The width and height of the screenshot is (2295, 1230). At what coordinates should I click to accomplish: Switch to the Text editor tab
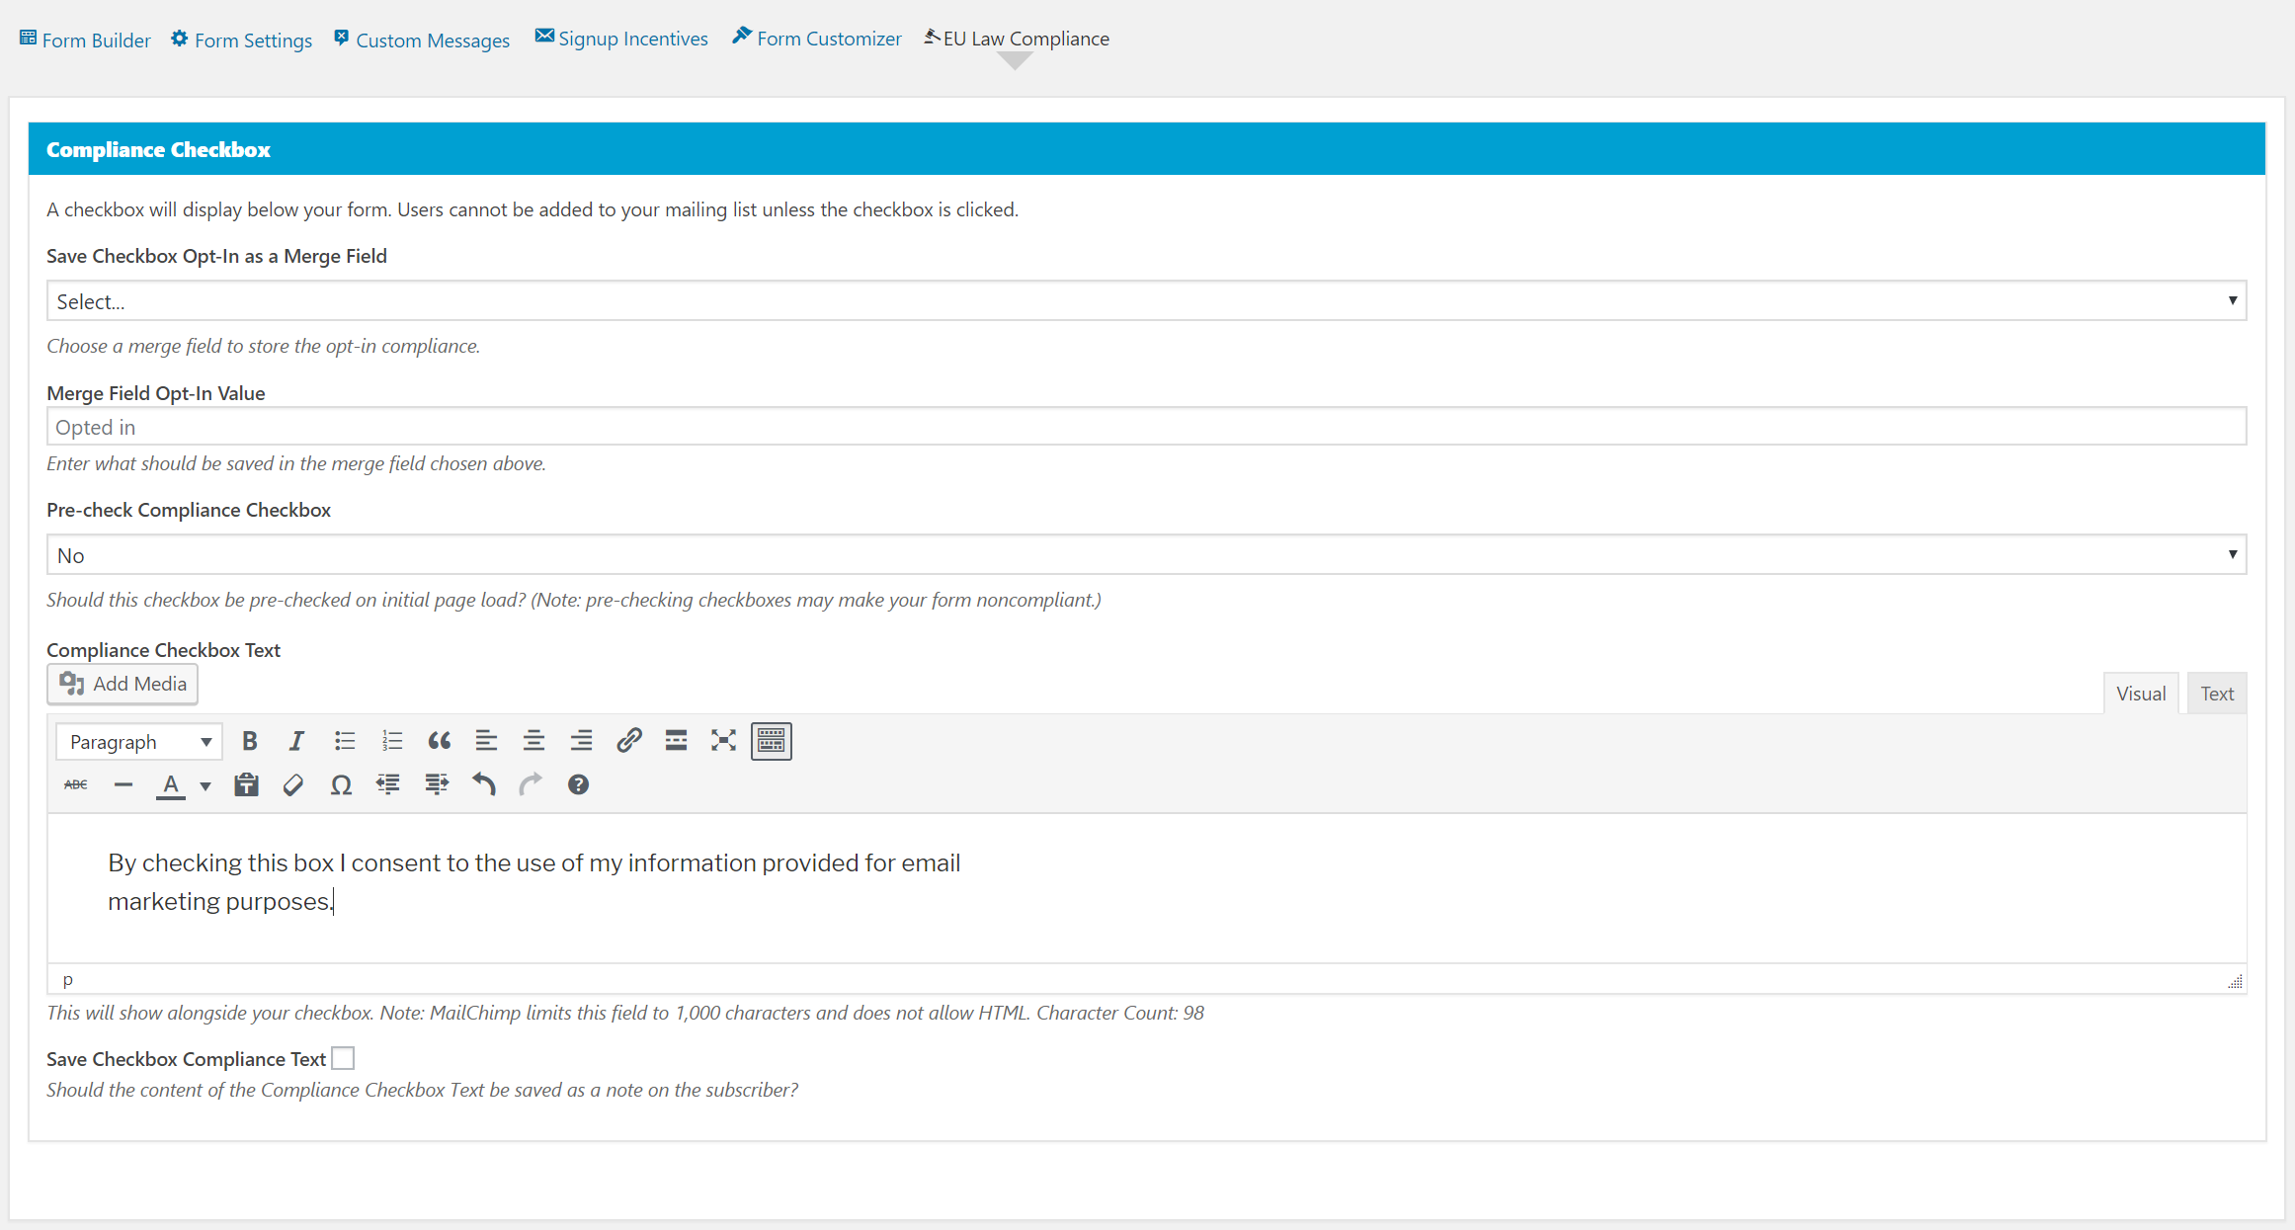(x=2216, y=694)
